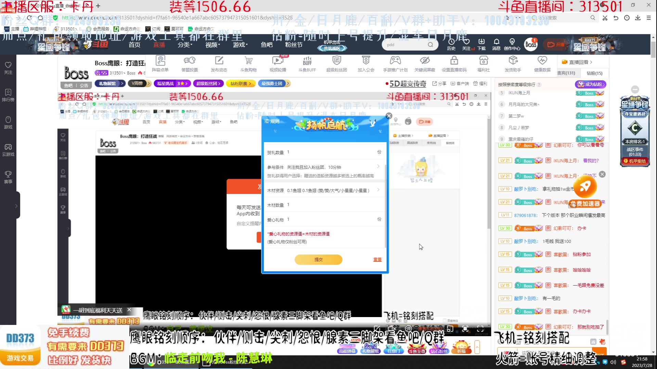This screenshot has width=657, height=369.
Task: Go to 粉丝节 in nav bar
Action: coord(294,45)
